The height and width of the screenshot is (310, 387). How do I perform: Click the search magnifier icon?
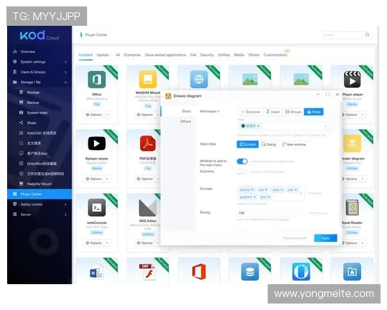[x=368, y=35]
